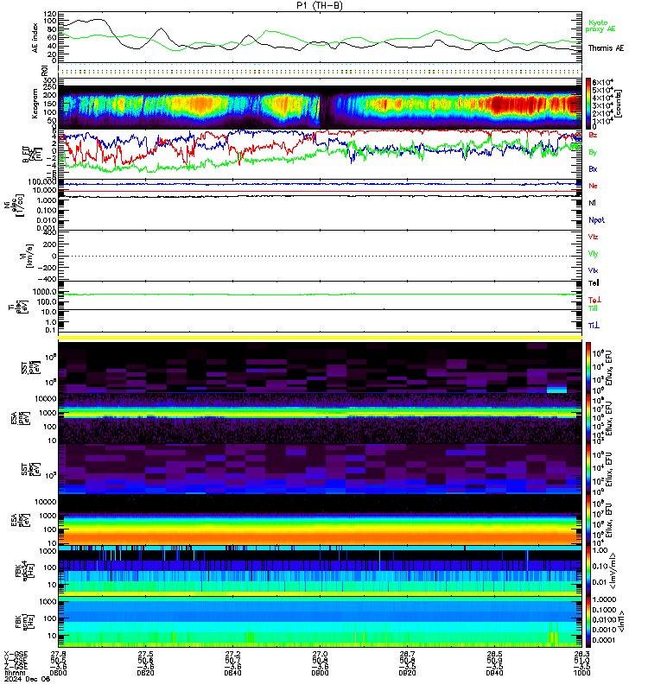Click the Keogram axis label
648x691 pixels.
click(35, 103)
